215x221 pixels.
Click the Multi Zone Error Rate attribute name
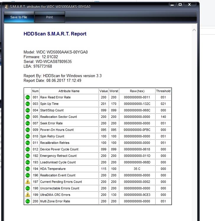(x=55, y=201)
